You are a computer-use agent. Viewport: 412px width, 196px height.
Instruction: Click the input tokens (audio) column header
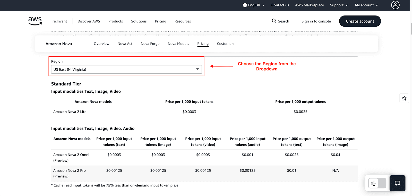coord(247,142)
